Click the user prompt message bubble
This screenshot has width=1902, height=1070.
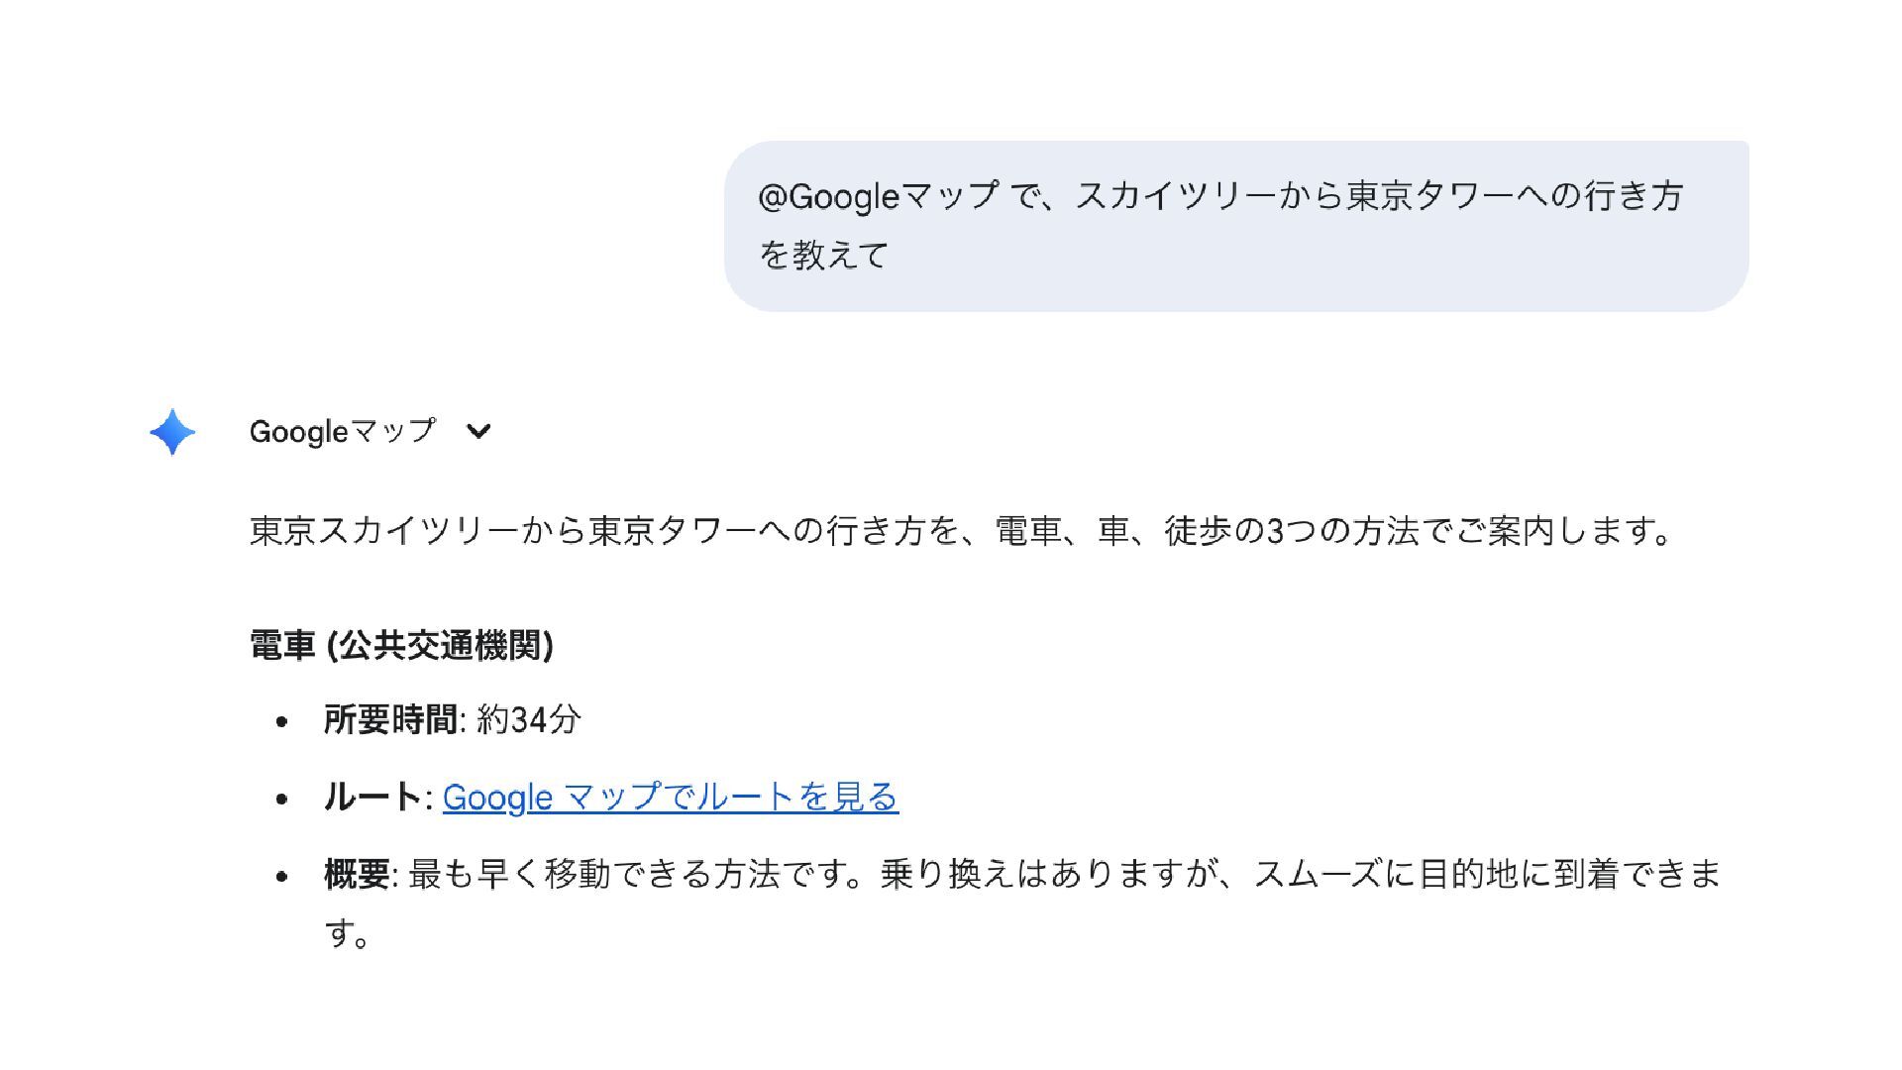click(x=1236, y=226)
